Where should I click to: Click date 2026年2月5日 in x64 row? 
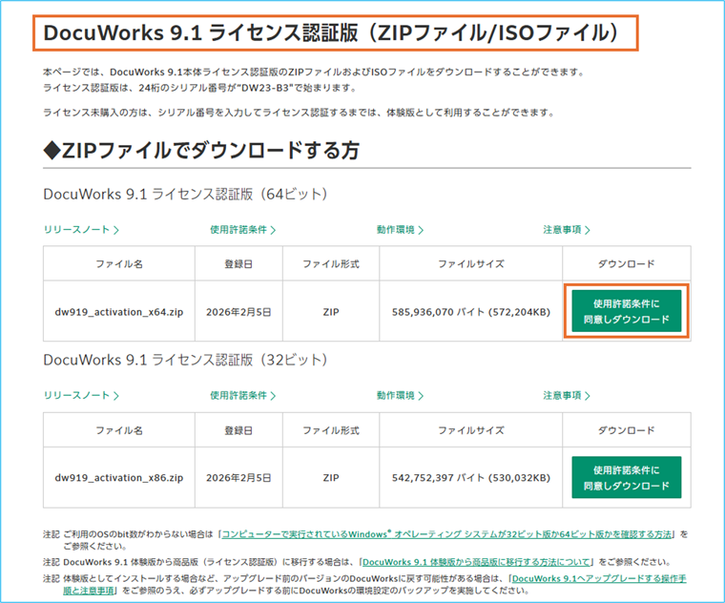coord(238,312)
